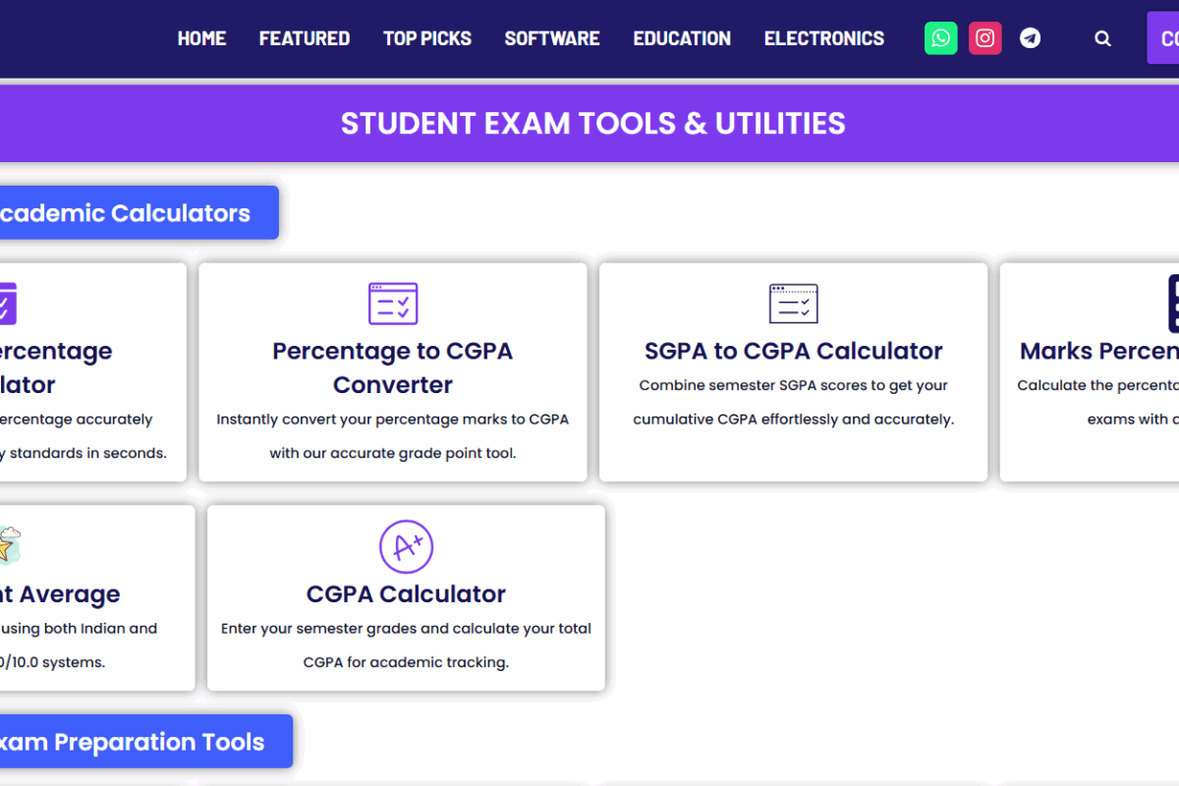Click the A+ CGPA Calculator icon
This screenshot has width=1179, height=786.
click(406, 546)
